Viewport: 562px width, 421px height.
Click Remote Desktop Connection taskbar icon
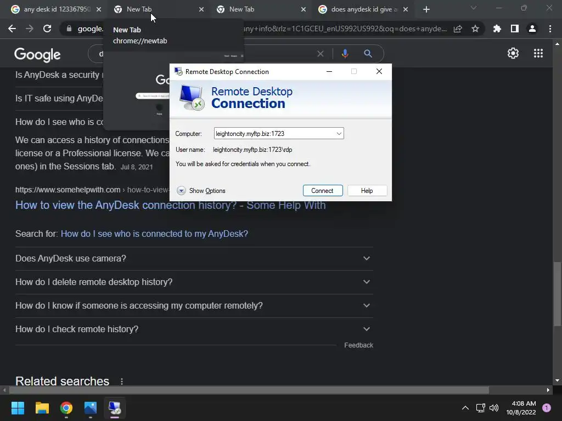pos(115,408)
